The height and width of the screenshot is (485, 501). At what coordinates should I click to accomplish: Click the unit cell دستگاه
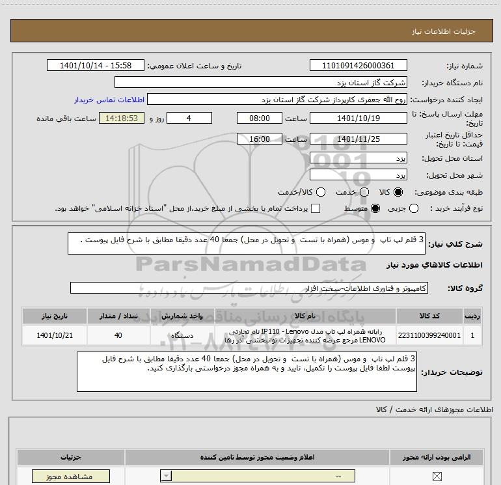182,335
